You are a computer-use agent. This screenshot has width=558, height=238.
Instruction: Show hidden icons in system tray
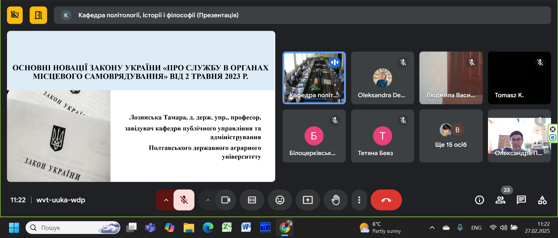[432, 228]
